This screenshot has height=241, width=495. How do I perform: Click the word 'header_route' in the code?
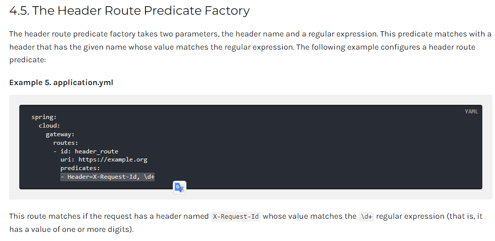click(96, 151)
